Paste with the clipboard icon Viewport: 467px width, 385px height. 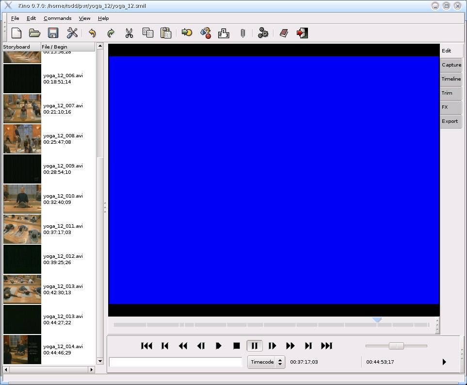pos(165,33)
